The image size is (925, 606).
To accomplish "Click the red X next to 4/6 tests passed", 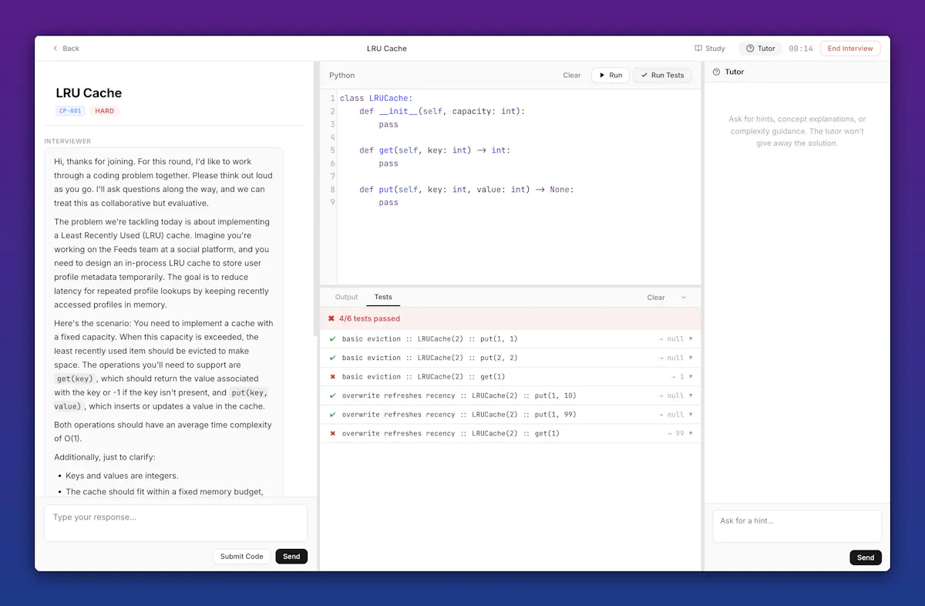I will click(331, 318).
